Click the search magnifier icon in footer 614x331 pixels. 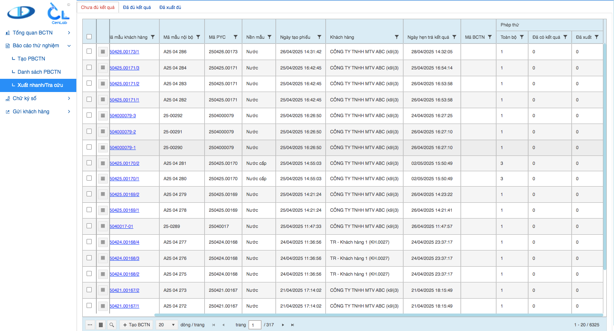coord(112,325)
